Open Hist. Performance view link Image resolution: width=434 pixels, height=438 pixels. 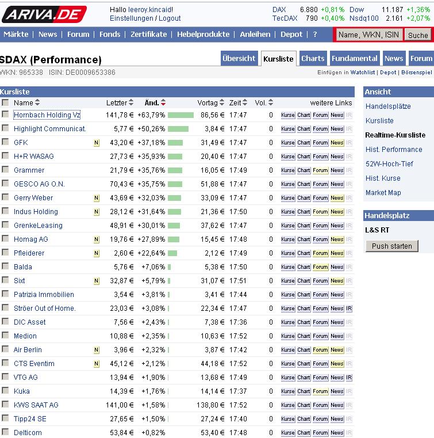(x=394, y=150)
